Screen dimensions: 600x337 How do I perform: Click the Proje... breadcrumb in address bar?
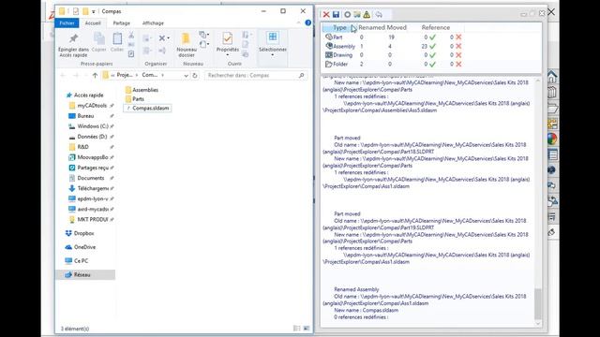[125, 75]
